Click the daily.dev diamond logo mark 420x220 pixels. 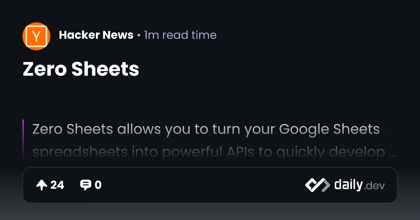[x=317, y=185]
